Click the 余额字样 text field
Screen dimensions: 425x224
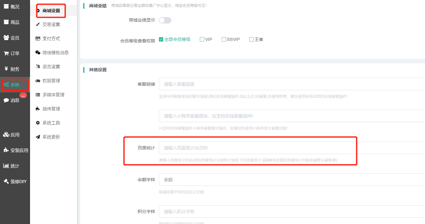[x=291, y=180]
